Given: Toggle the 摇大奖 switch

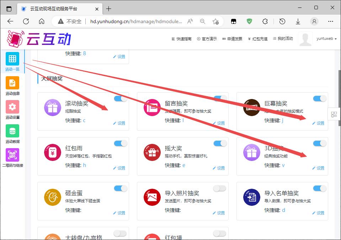Looking at the screenshot, I should point(220,143).
